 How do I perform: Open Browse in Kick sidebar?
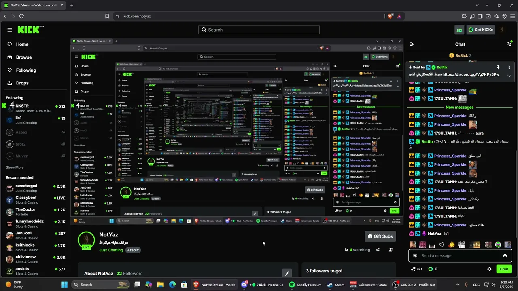click(19, 57)
